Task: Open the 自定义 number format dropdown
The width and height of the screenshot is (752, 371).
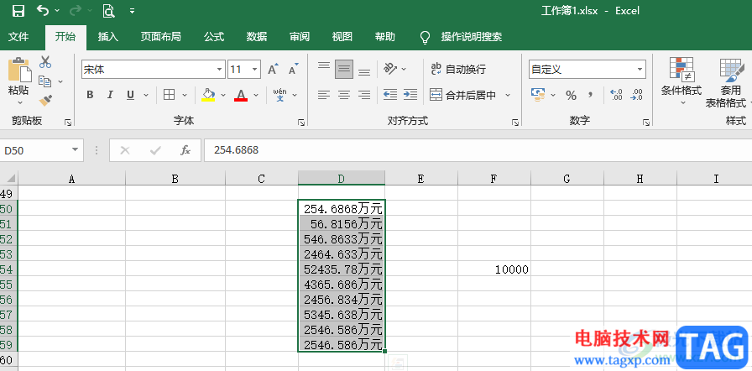Action: click(x=640, y=70)
